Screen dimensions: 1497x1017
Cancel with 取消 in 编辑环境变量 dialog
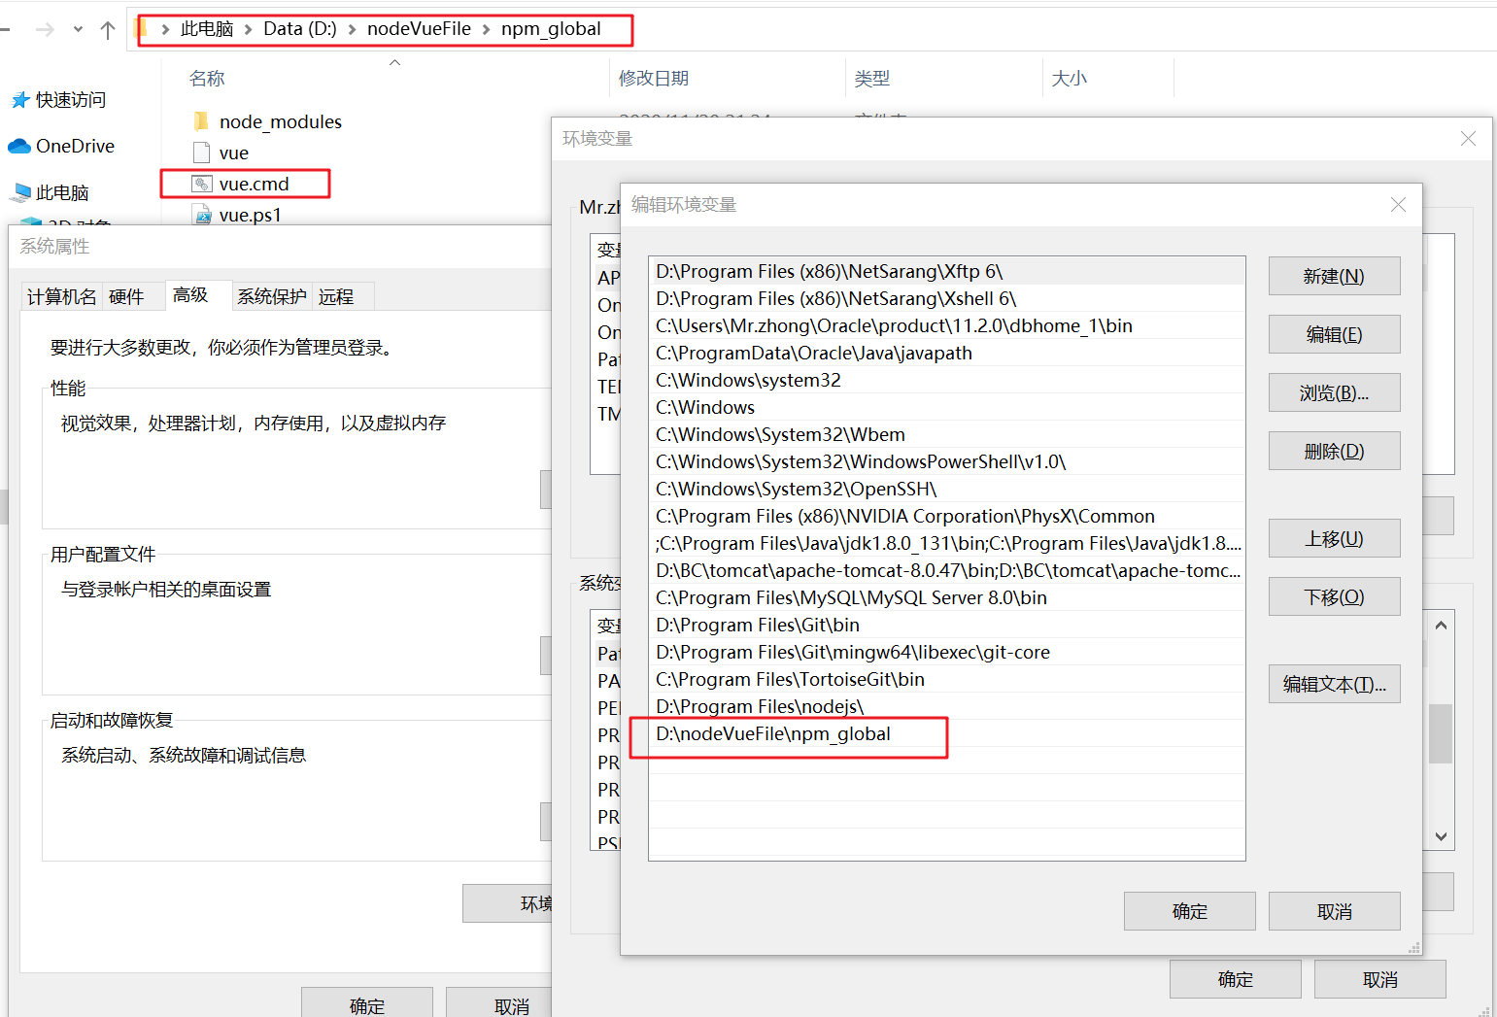[1334, 911]
